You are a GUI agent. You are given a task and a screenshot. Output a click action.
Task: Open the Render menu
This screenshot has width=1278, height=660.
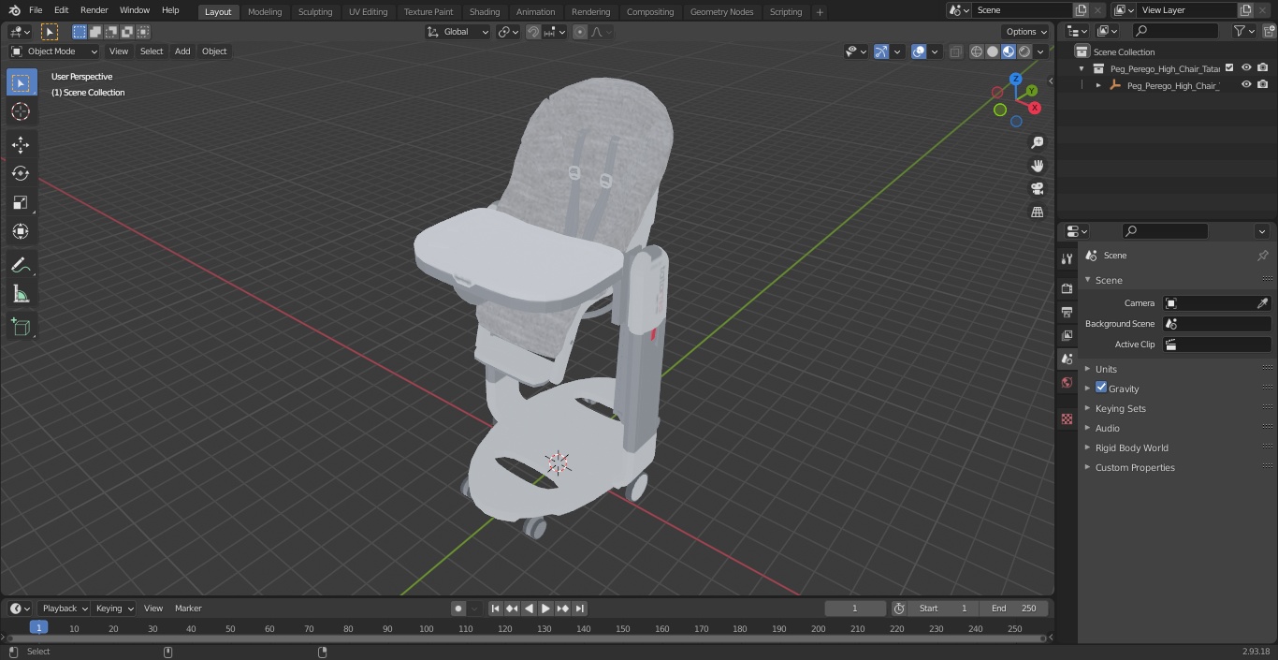point(94,10)
